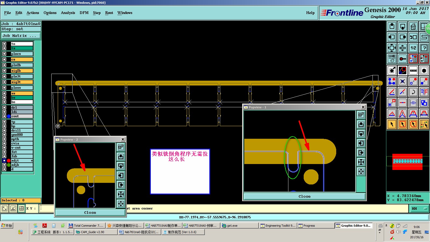Open get.exe from the taskbar
This screenshot has height=242, width=430.
239,226
